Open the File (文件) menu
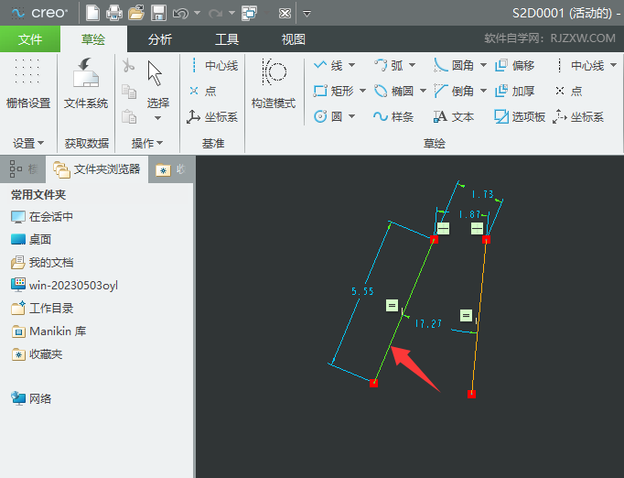This screenshot has height=478, width=624. click(30, 39)
